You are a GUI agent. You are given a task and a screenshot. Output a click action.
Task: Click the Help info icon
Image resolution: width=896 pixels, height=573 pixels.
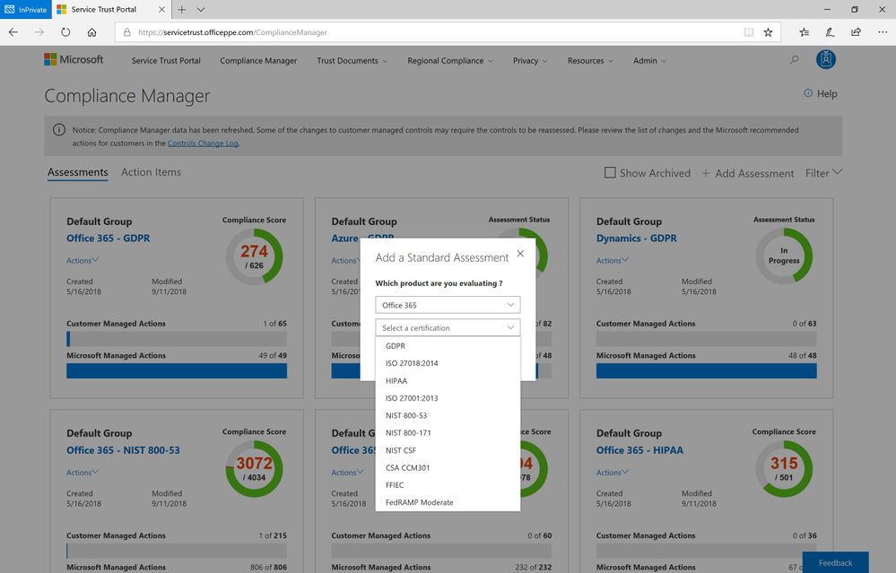(808, 93)
